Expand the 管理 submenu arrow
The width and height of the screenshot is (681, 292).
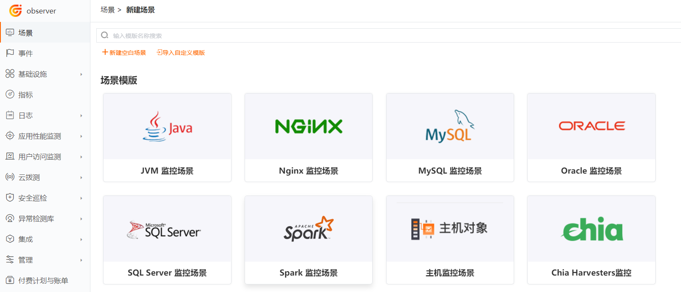click(x=81, y=260)
